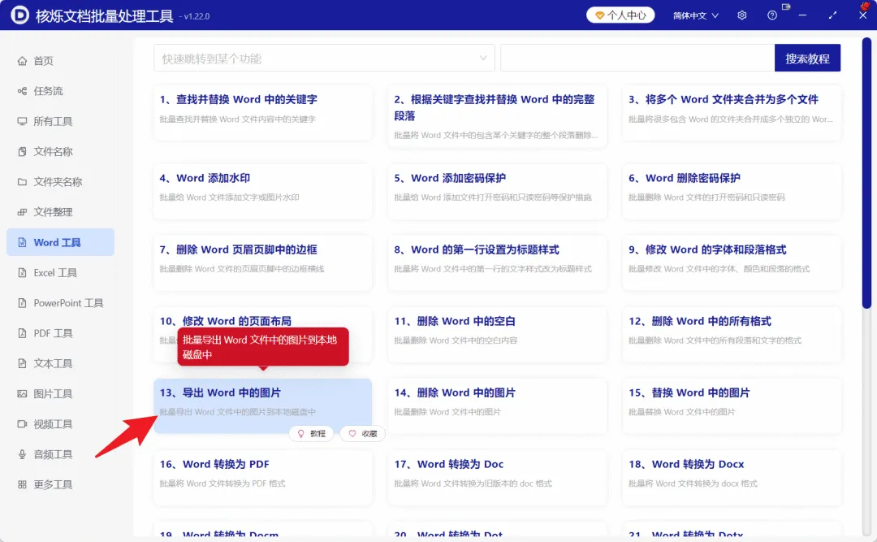877x542 pixels.
Task: Open 2、根据关键字查找并替换 Word 中的完整段落
Action: coord(497,116)
